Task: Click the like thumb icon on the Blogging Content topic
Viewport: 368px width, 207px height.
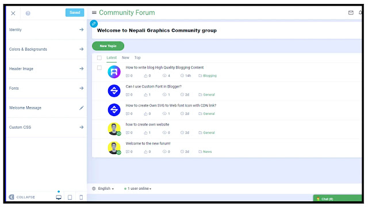Action: 145,75
